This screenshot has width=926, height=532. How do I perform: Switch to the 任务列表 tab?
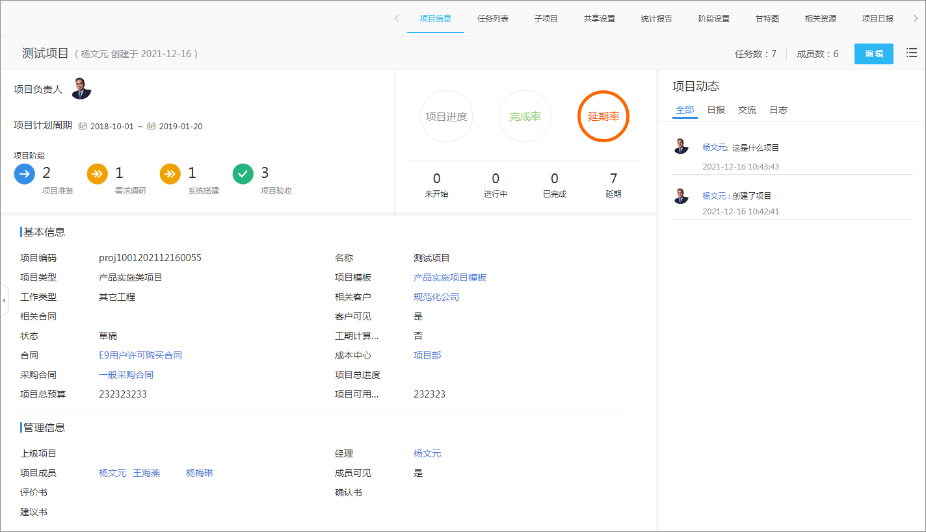(x=493, y=19)
